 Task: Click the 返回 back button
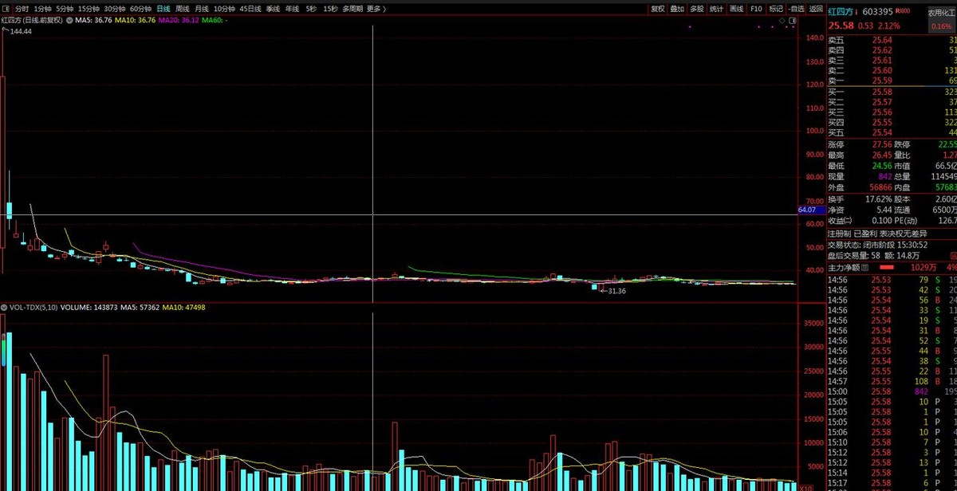click(x=815, y=9)
